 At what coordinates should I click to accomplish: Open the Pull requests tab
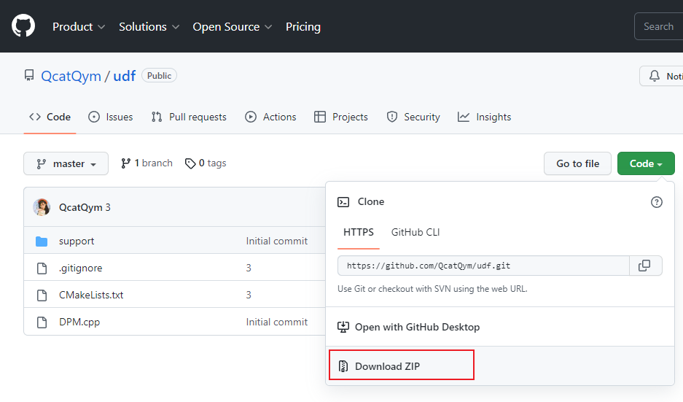click(x=189, y=117)
